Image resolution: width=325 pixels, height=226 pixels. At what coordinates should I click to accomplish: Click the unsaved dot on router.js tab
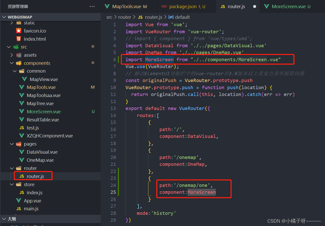(x=255, y=6)
